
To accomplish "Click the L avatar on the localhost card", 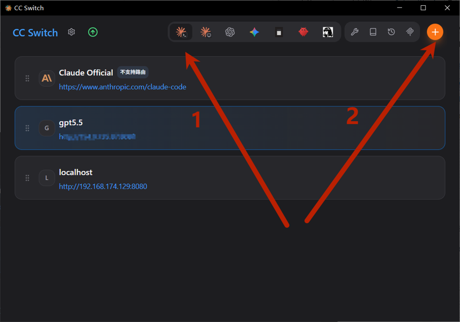I will [x=47, y=178].
